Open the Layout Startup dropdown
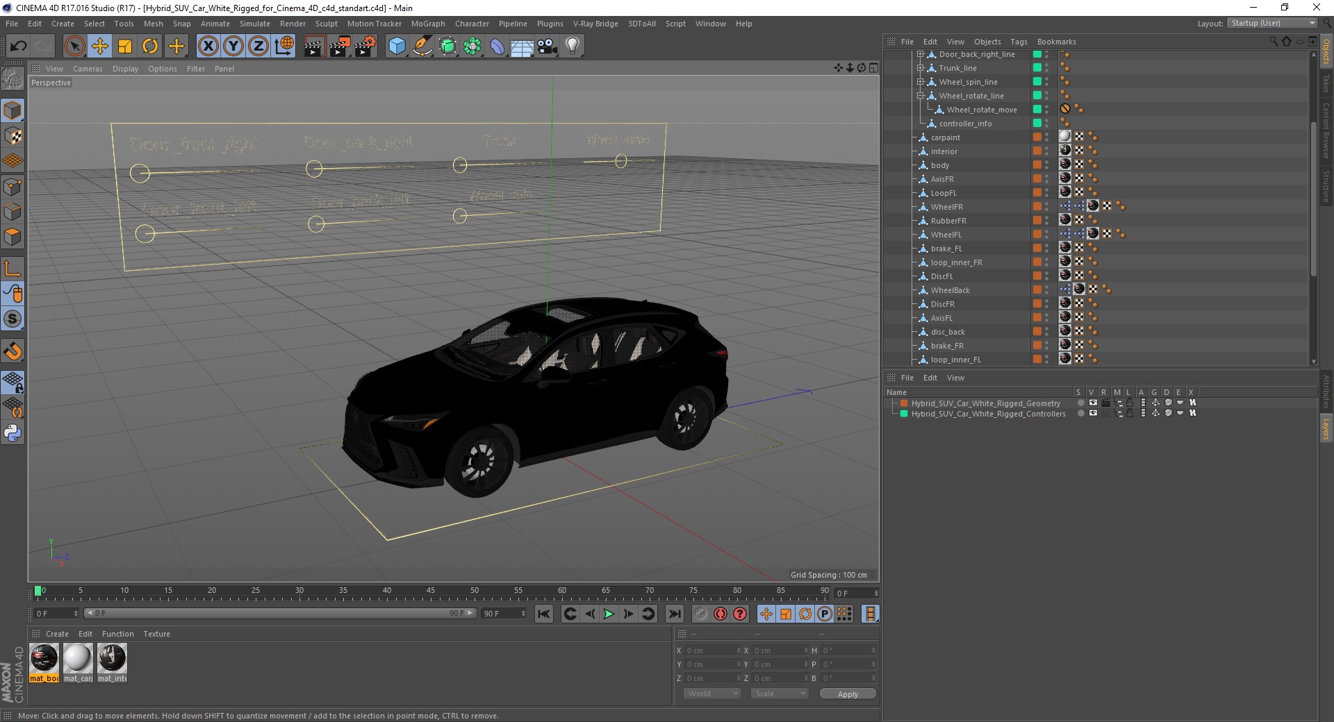The image size is (1334, 722). pos(1272,23)
